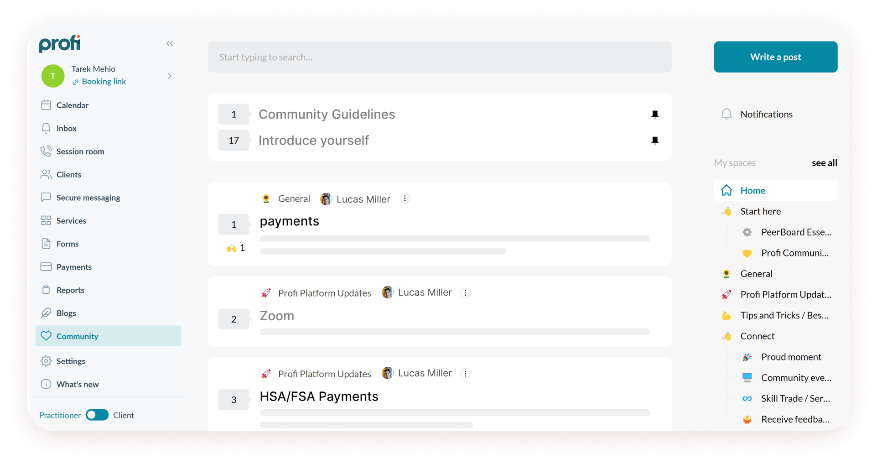Click the pin icon on Community Guidelines
Viewport: 877px width, 464px height.
point(655,115)
